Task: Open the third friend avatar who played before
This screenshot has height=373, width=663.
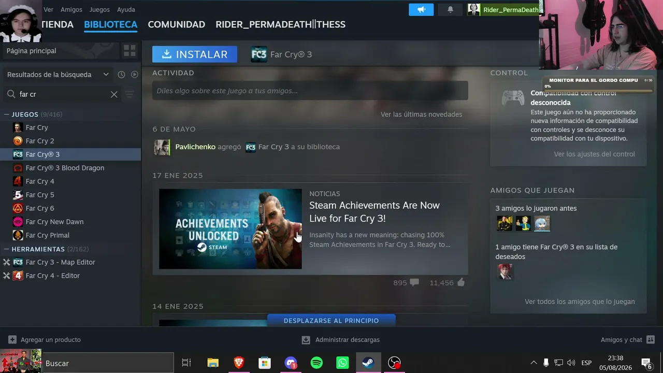Action: [542, 224]
